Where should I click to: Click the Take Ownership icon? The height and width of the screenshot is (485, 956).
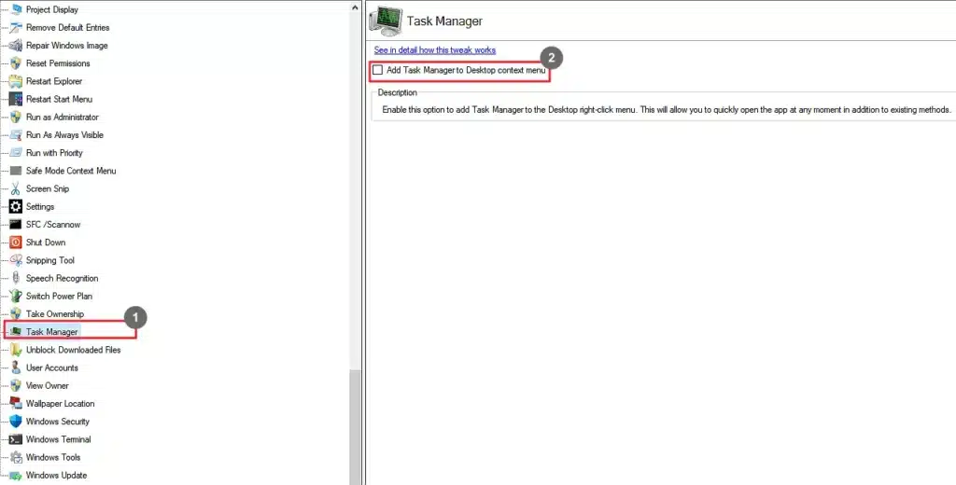[16, 314]
